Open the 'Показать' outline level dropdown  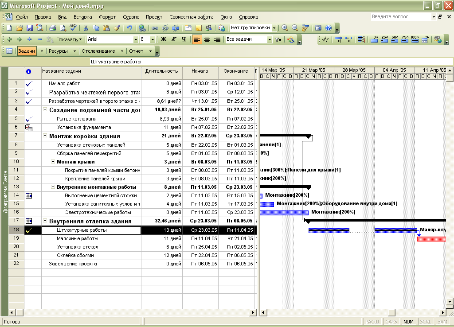tap(69, 39)
